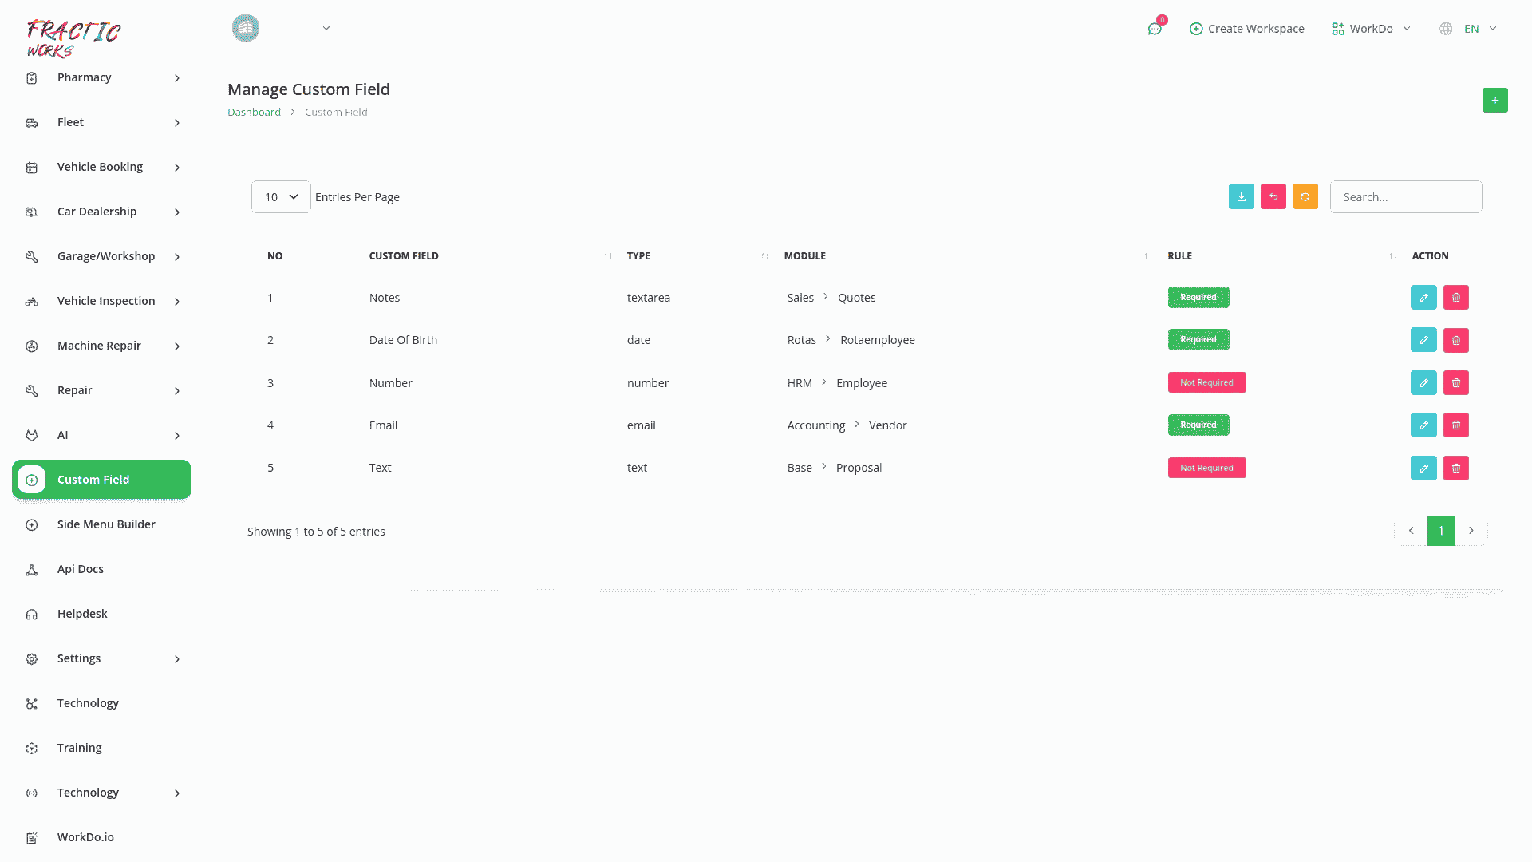Image resolution: width=1532 pixels, height=862 pixels.
Task: Sort table by Custom Field column
Action: [404, 256]
